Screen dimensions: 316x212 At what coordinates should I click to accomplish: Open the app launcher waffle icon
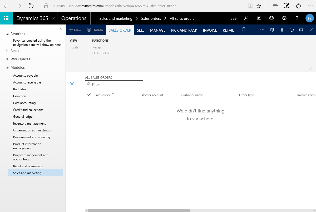point(6,18)
